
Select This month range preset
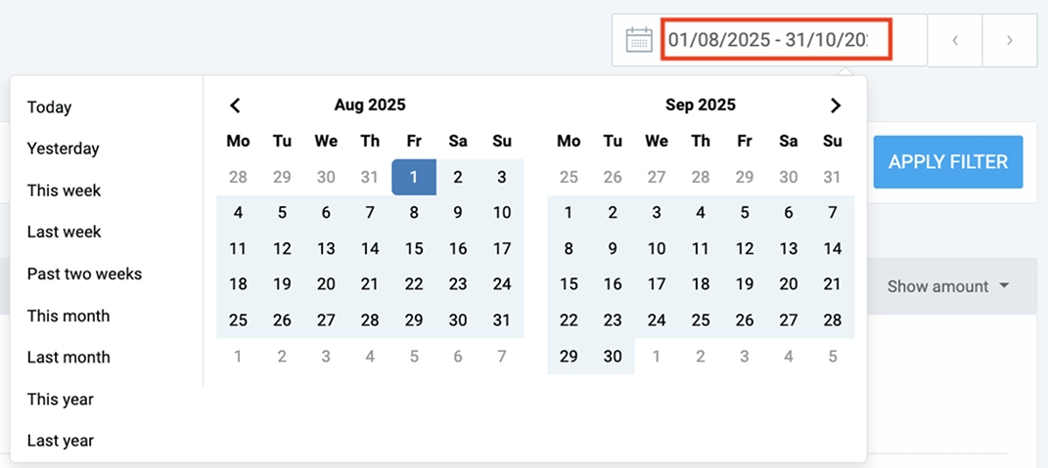[x=68, y=316]
